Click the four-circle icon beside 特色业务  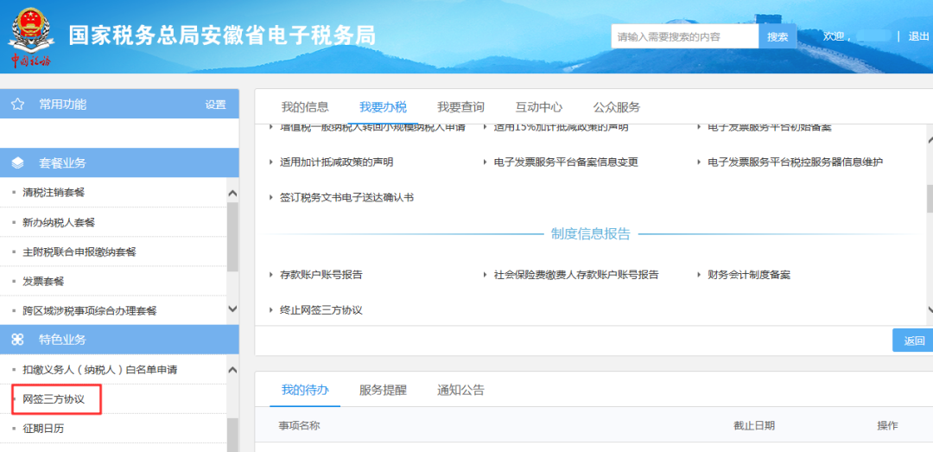[18, 340]
